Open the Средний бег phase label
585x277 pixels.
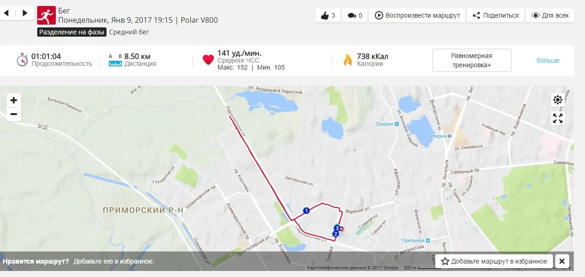pyautogui.click(x=129, y=32)
